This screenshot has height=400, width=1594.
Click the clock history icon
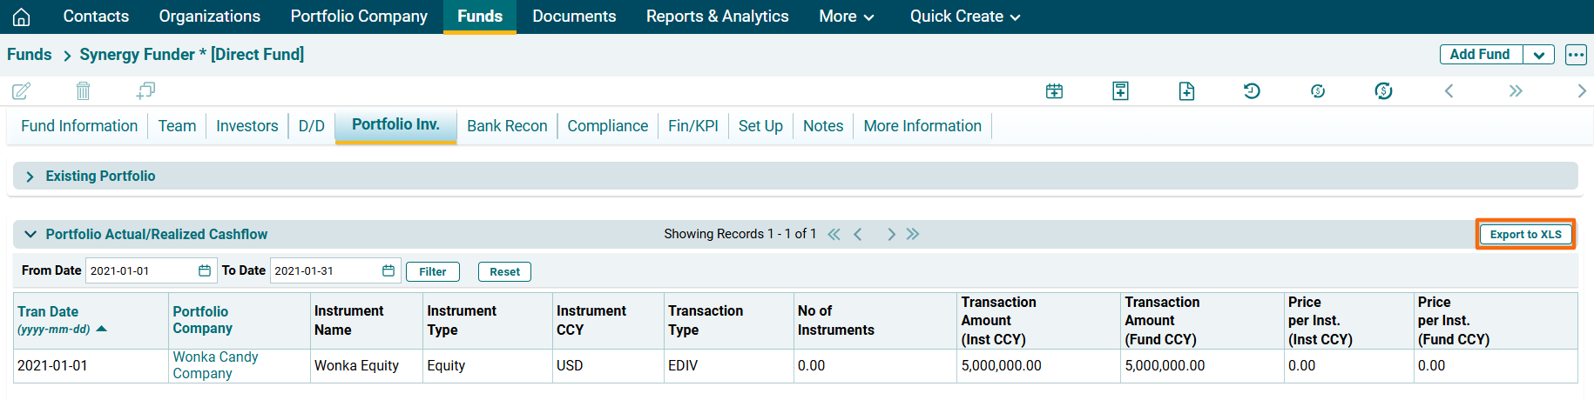(x=1252, y=90)
